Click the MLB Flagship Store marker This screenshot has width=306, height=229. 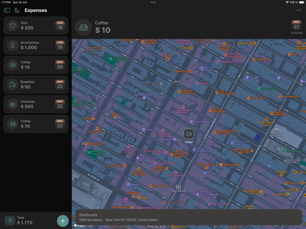point(267,119)
